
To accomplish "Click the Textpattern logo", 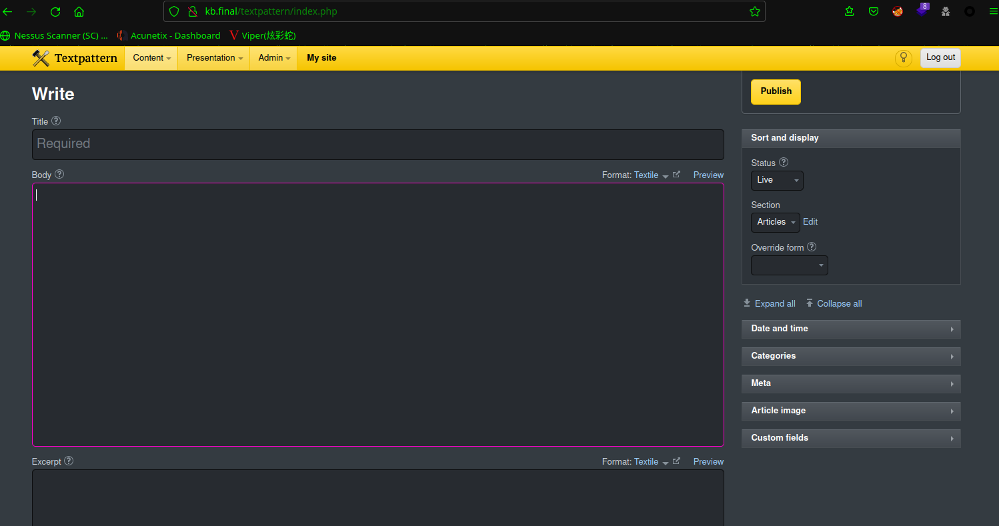I will [75, 58].
